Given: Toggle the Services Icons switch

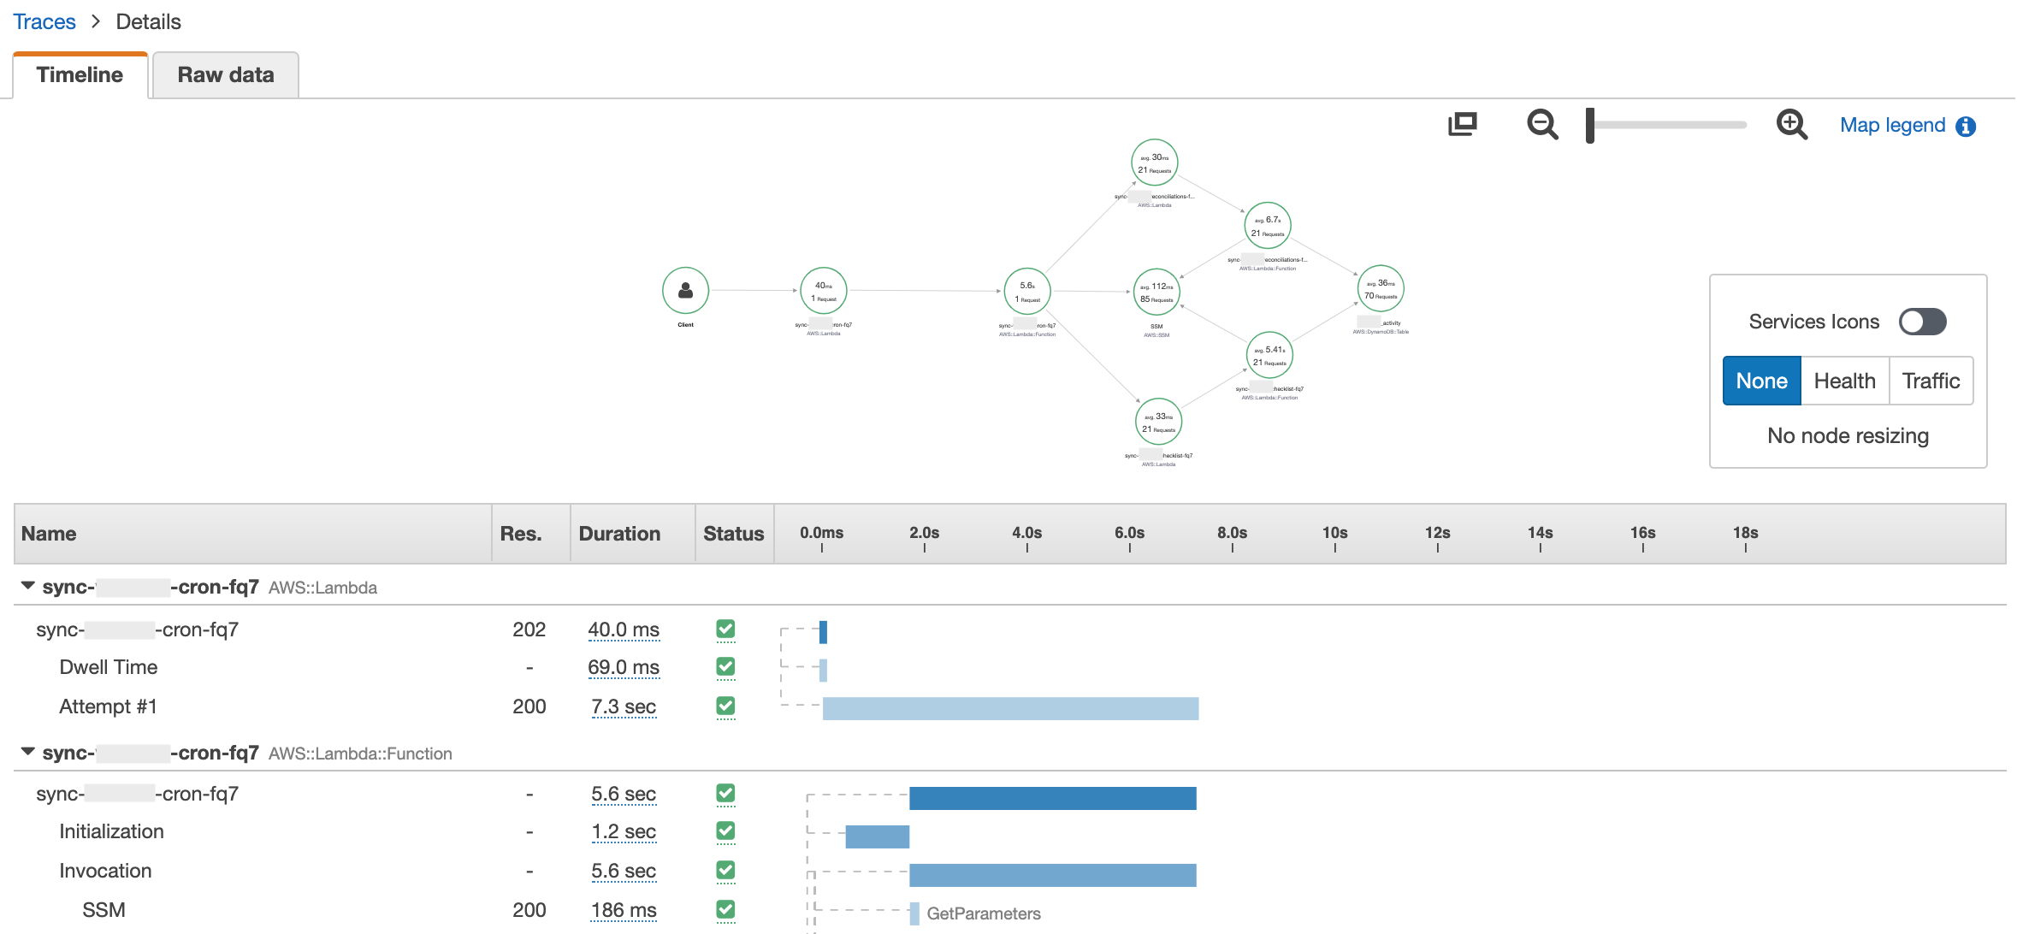Looking at the screenshot, I should coord(1922,322).
